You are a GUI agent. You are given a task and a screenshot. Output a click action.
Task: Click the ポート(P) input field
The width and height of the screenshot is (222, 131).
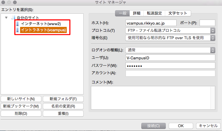pyautogui.click(x=207, y=23)
